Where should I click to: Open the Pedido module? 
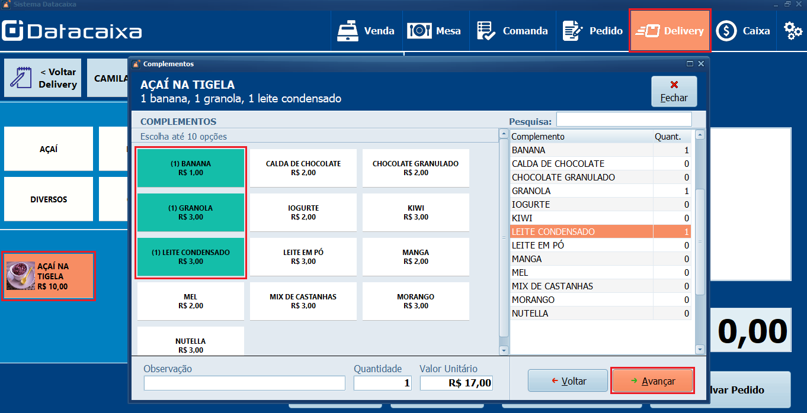592,30
